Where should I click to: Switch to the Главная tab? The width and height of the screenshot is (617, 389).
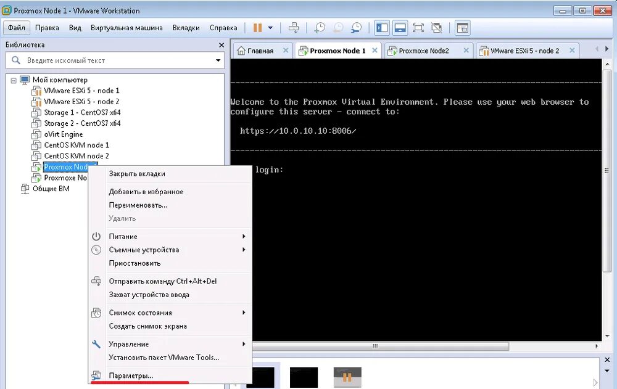point(260,51)
